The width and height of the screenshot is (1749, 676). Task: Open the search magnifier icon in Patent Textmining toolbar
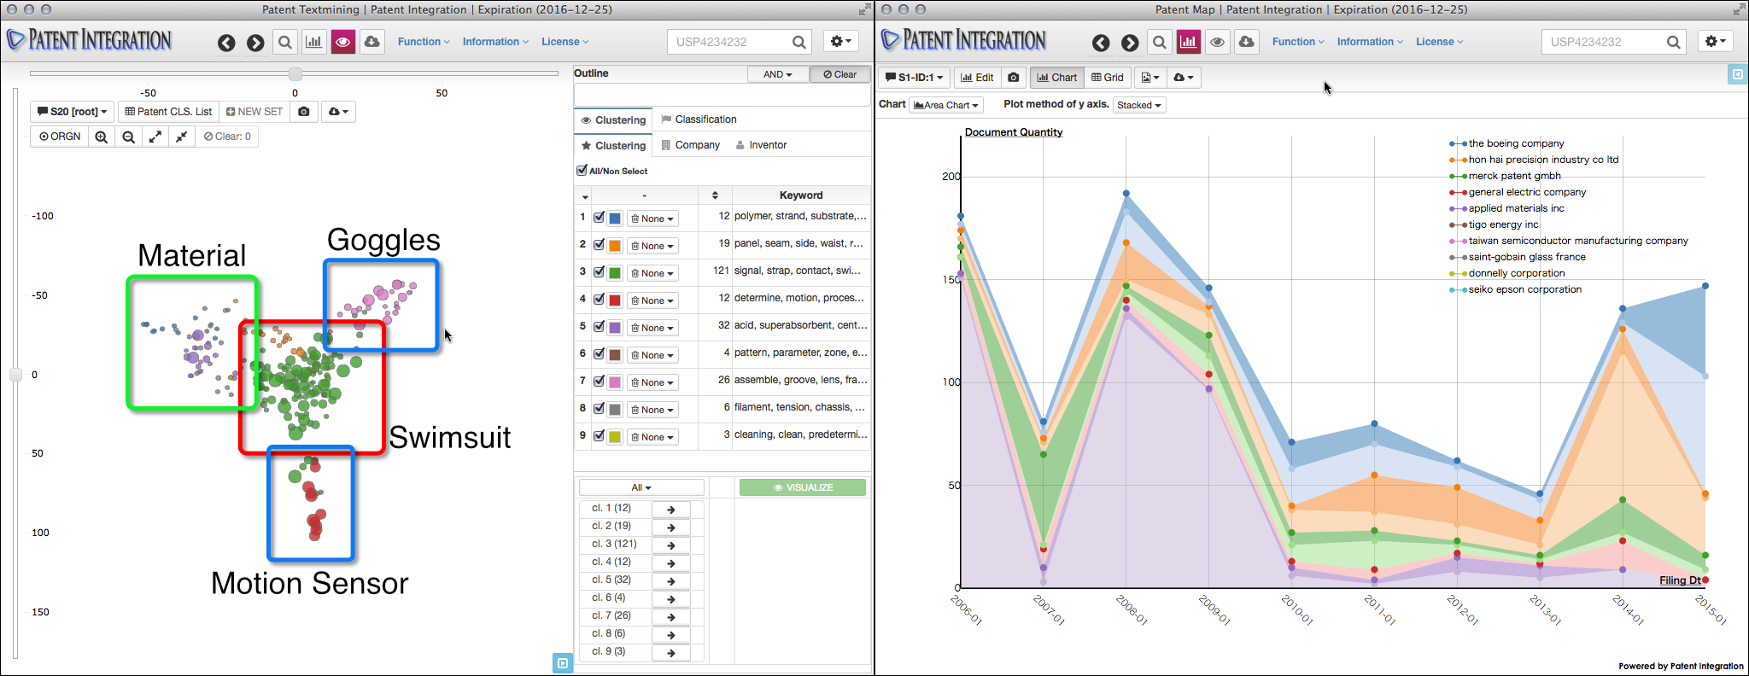point(285,42)
